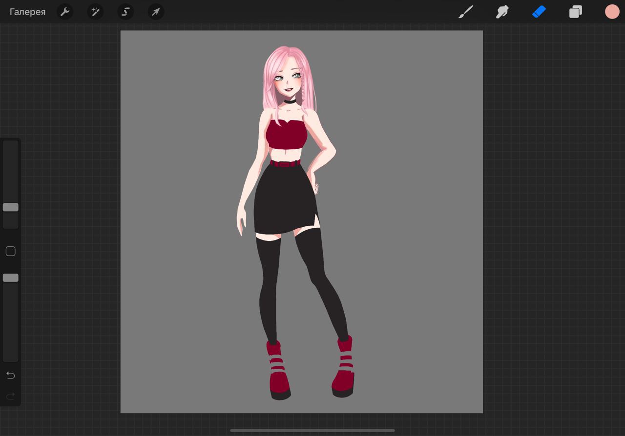Open the pink active color picker

pyautogui.click(x=612, y=12)
